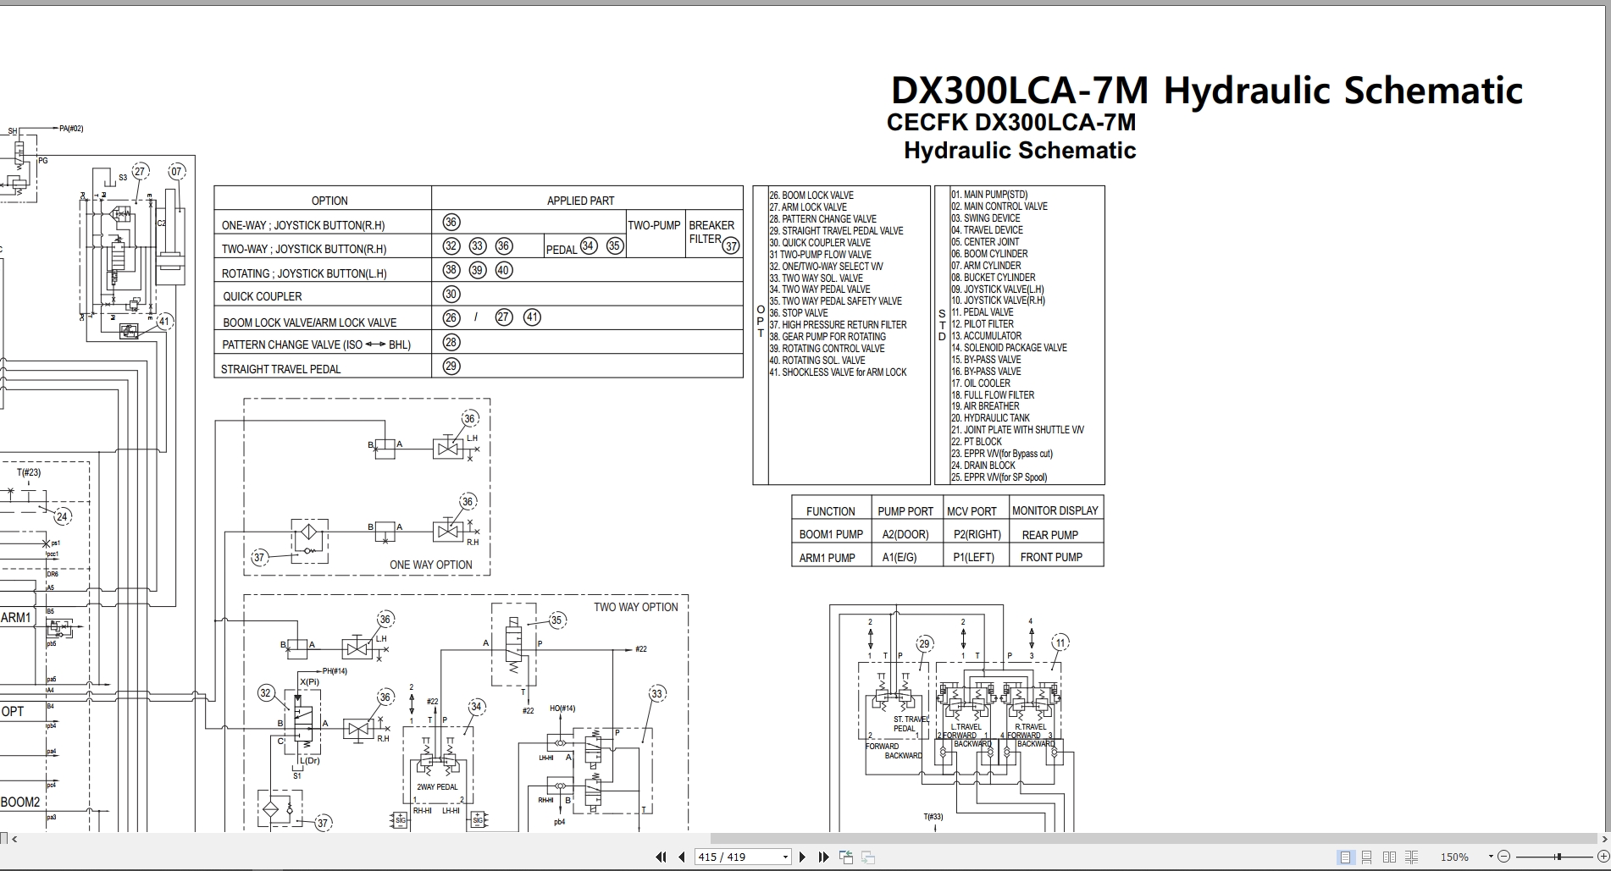The width and height of the screenshot is (1611, 871).
Task: Click 25. EPPR V/V(for SP Spool) entry
Action: pyautogui.click(x=999, y=477)
